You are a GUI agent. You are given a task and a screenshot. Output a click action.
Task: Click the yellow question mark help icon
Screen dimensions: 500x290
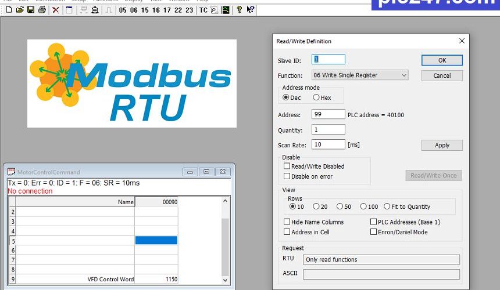tap(239, 10)
